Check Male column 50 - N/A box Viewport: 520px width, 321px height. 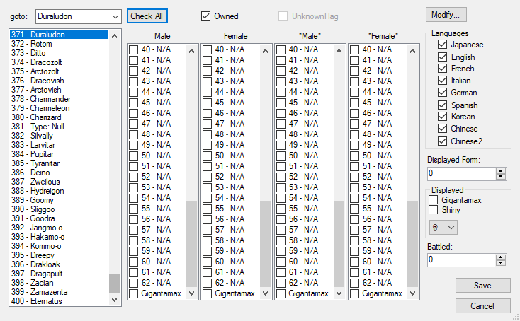point(133,156)
